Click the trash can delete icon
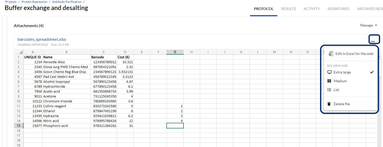 [329, 104]
